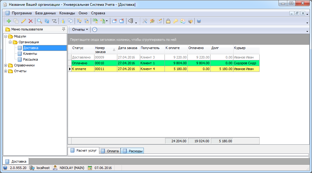The image size is (312, 173).
Task: Expand the Отчеты tree folder
Action: (6, 71)
